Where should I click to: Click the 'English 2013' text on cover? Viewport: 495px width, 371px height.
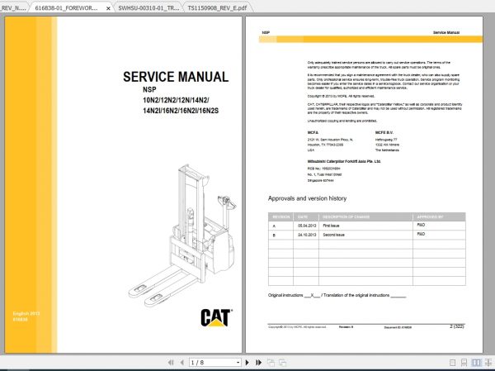point(26,313)
